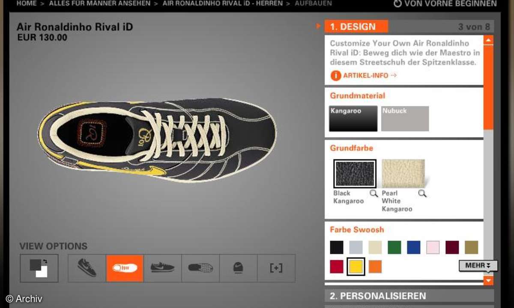
Task: Click the Air Ronaldinho Rival iD title
Action: click(75, 27)
